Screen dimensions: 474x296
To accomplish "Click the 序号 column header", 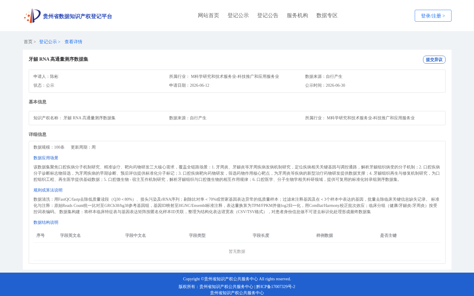I will [41, 235].
